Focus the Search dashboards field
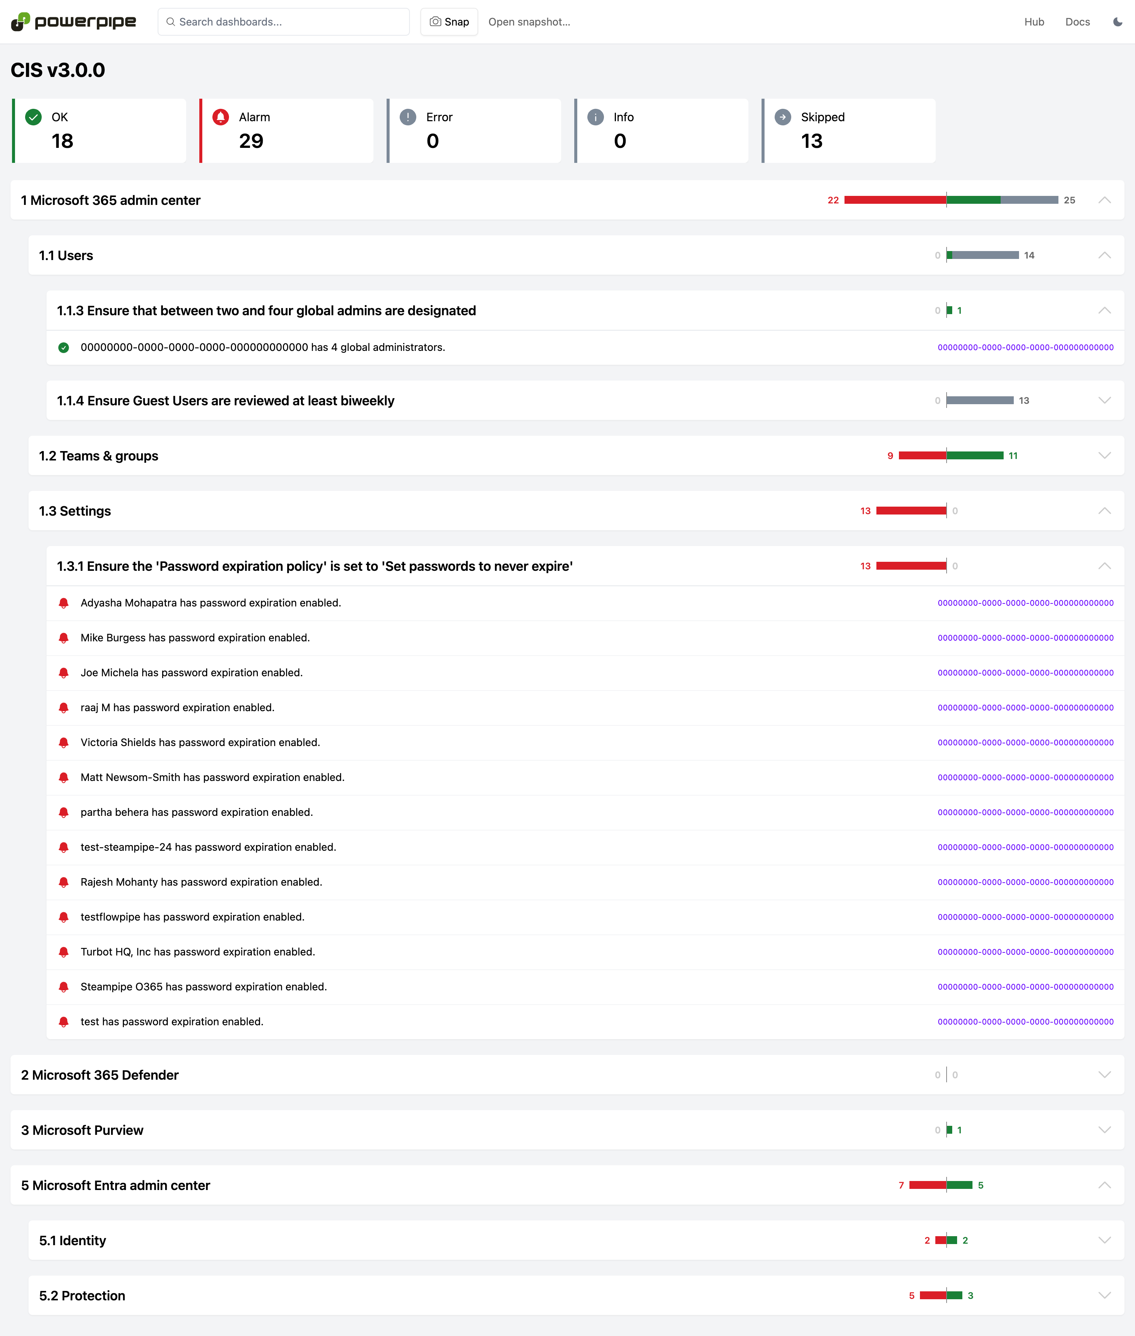The image size is (1135, 1336). tap(284, 22)
